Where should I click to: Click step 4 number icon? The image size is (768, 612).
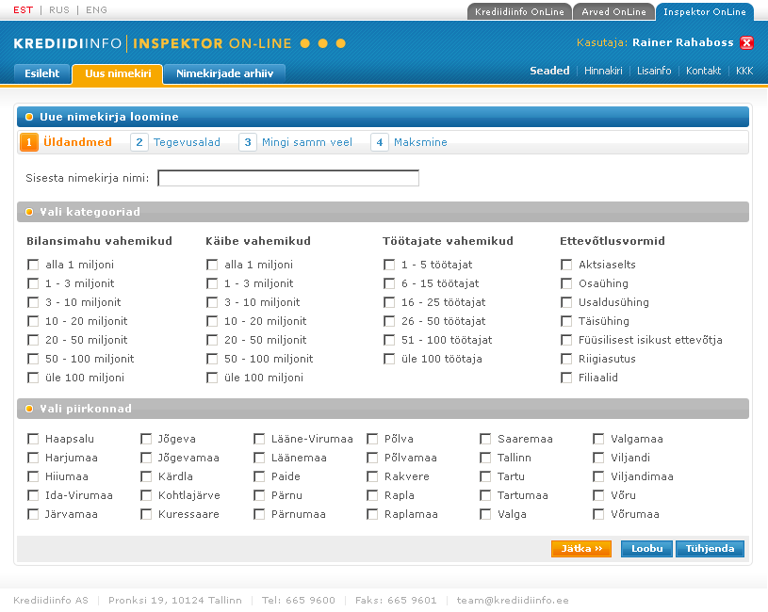pyautogui.click(x=380, y=142)
